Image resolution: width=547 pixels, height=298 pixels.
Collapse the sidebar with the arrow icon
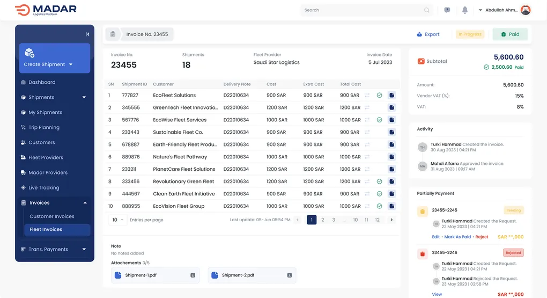(x=87, y=34)
